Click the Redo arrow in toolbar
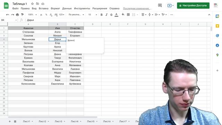Viewport: 222px width, 125px height. pos(12,15)
